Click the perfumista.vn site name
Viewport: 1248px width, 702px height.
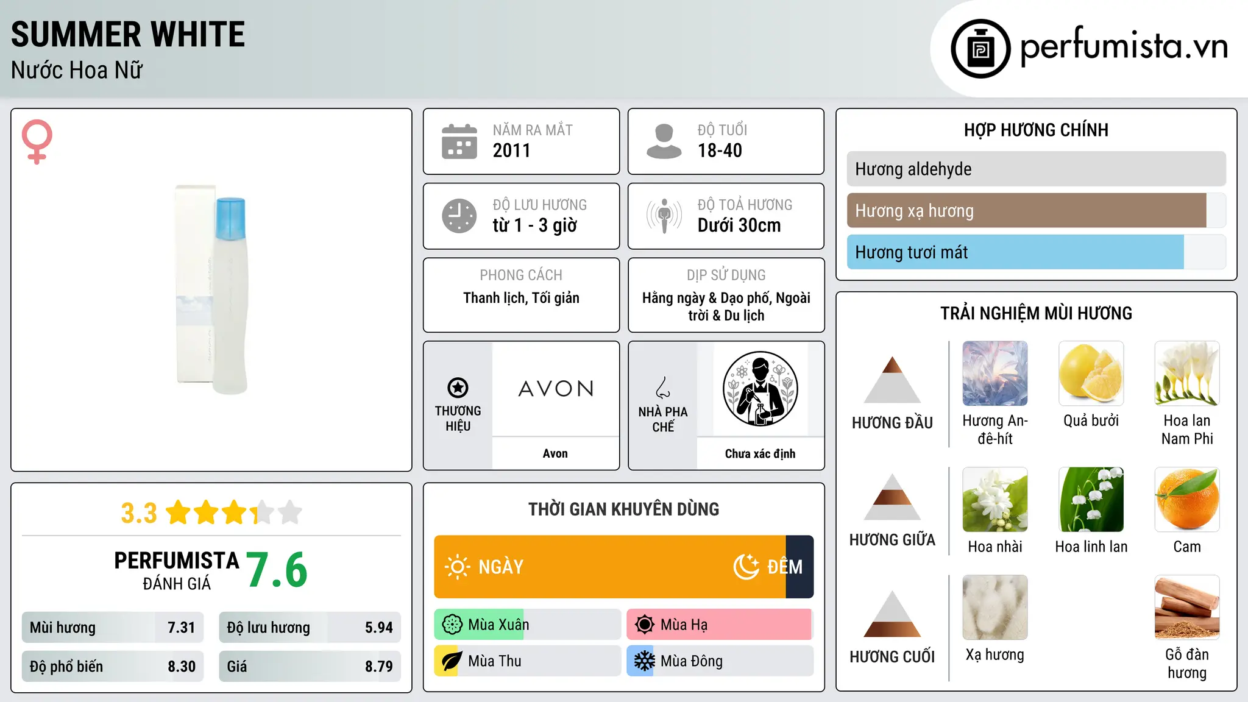tap(1124, 46)
